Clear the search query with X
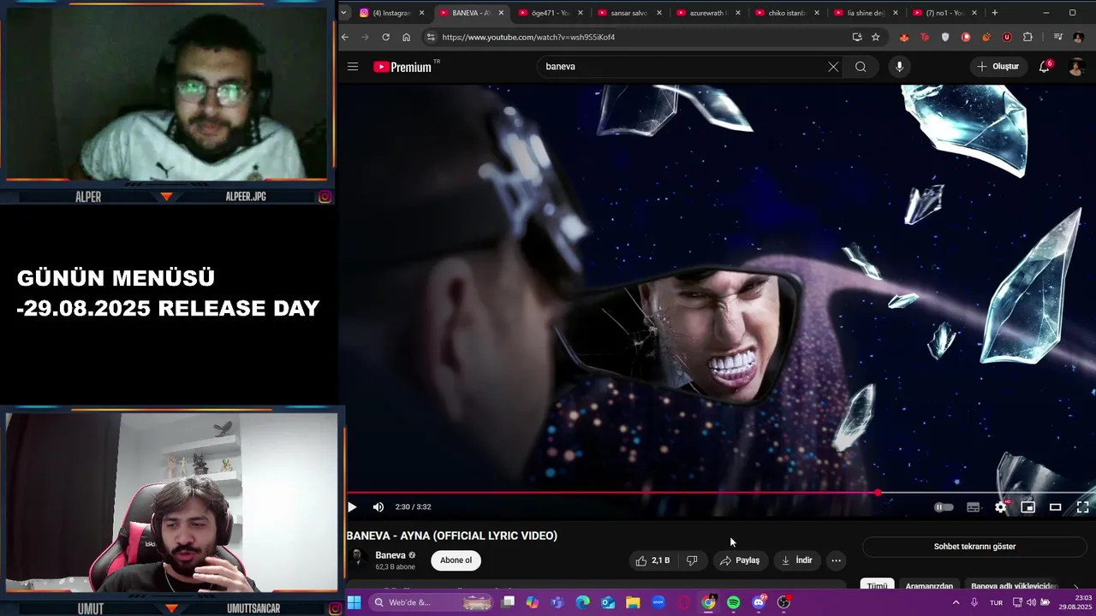 pyautogui.click(x=833, y=67)
